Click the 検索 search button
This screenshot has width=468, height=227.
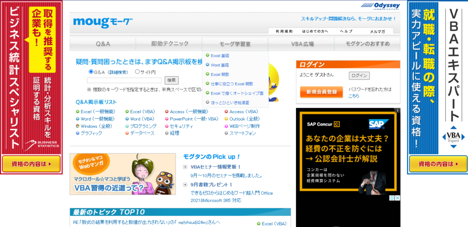tap(172, 80)
